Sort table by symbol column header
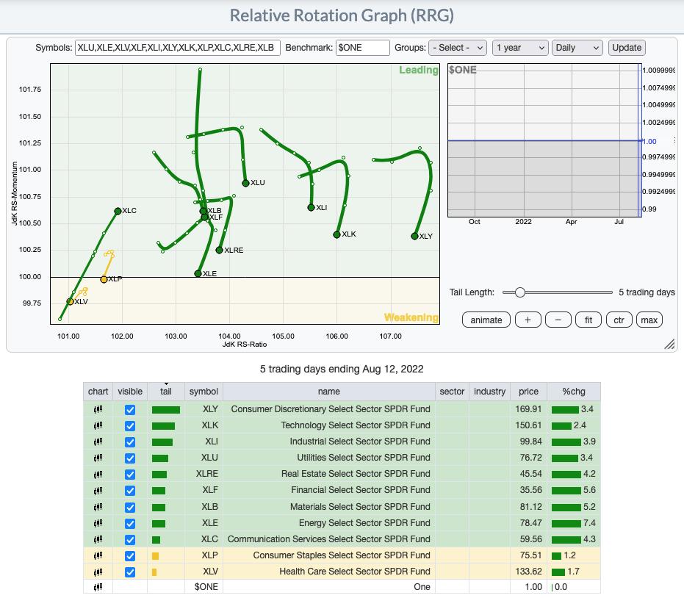 click(x=204, y=392)
